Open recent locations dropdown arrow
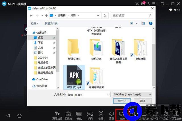This screenshot has height=121, width=182. tap(42, 15)
